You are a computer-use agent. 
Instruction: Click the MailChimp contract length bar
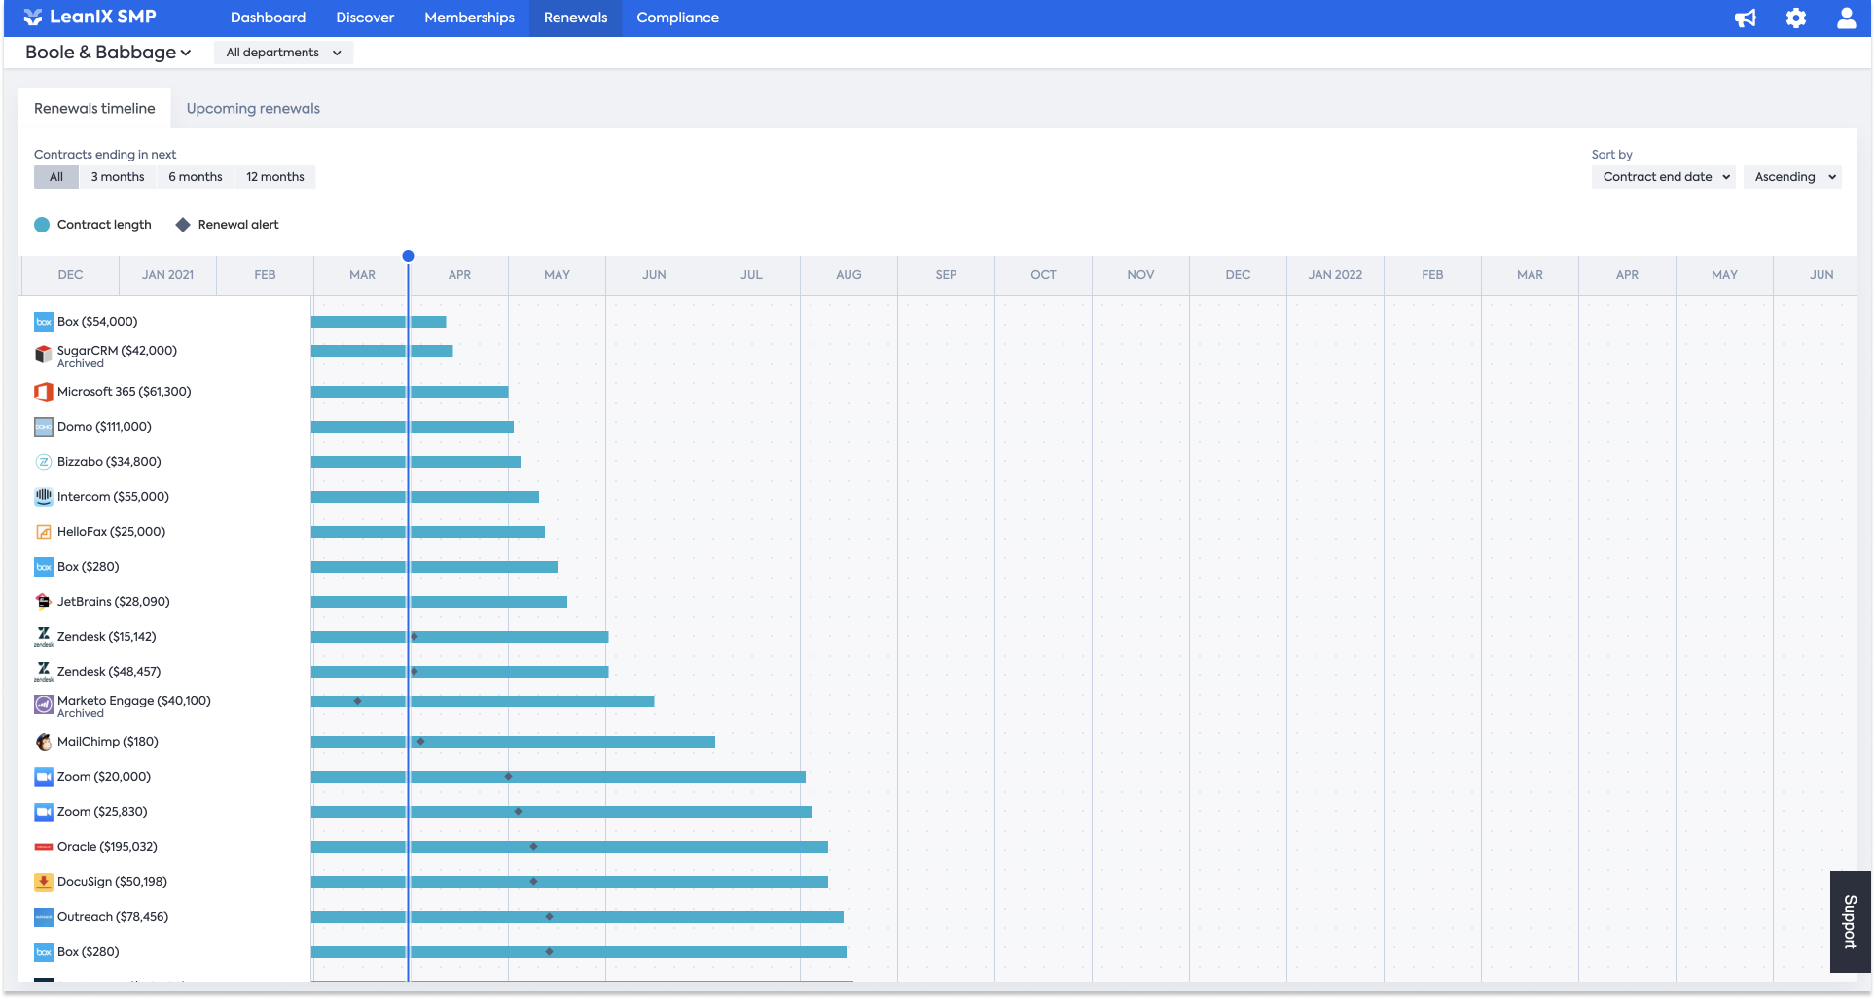(x=513, y=742)
